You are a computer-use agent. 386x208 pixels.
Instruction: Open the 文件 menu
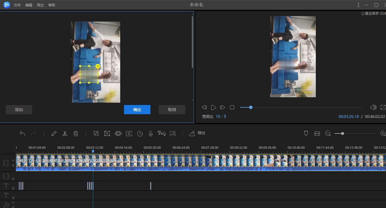pyautogui.click(x=17, y=5)
